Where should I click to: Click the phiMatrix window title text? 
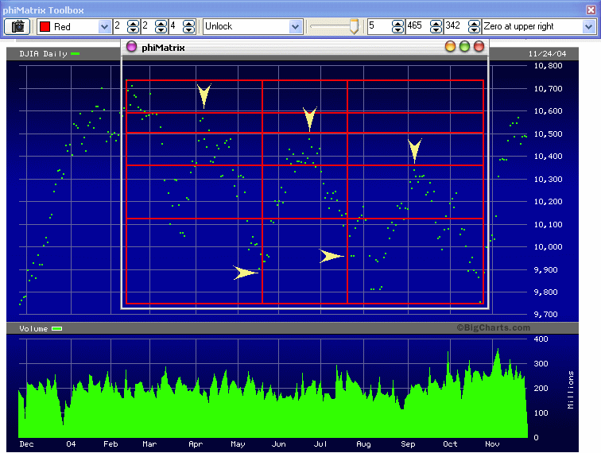[163, 48]
